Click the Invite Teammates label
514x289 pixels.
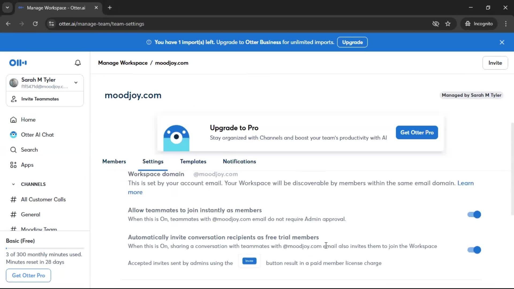click(x=40, y=99)
